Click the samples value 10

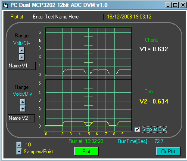(28, 145)
